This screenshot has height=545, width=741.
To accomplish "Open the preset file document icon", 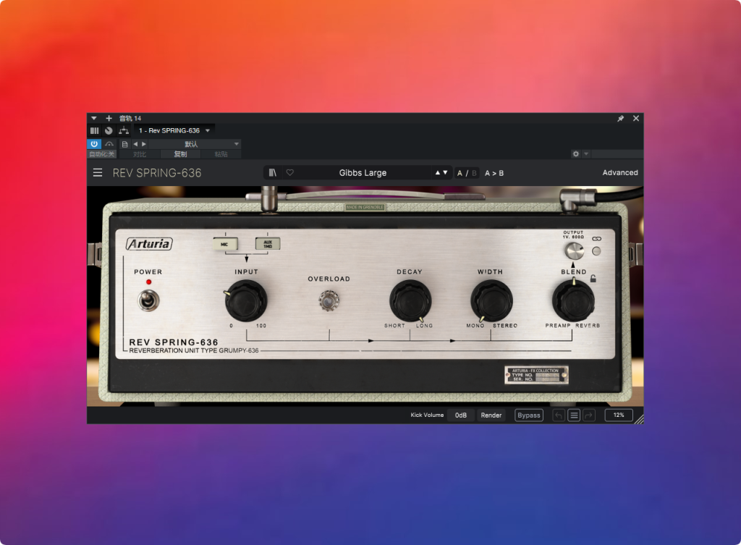I will [x=124, y=144].
